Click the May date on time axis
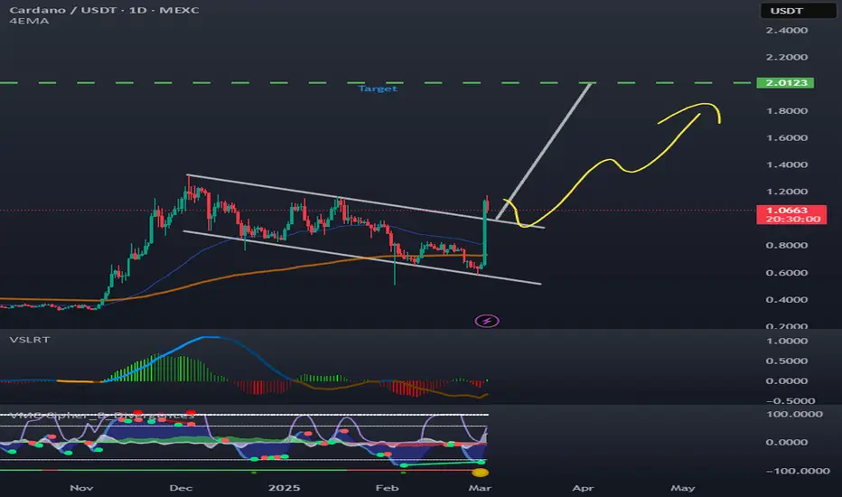Screen dimensions: 842x497 tap(682, 488)
